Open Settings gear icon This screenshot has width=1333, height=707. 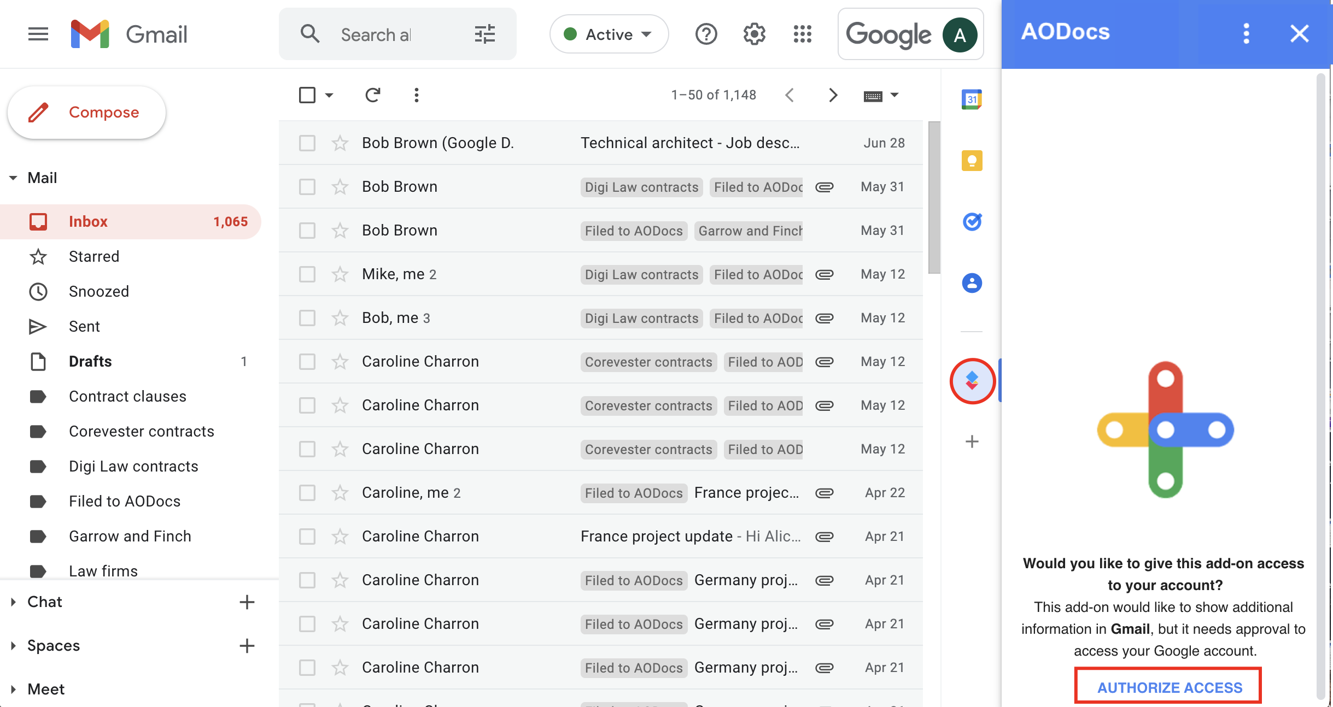pyautogui.click(x=754, y=34)
